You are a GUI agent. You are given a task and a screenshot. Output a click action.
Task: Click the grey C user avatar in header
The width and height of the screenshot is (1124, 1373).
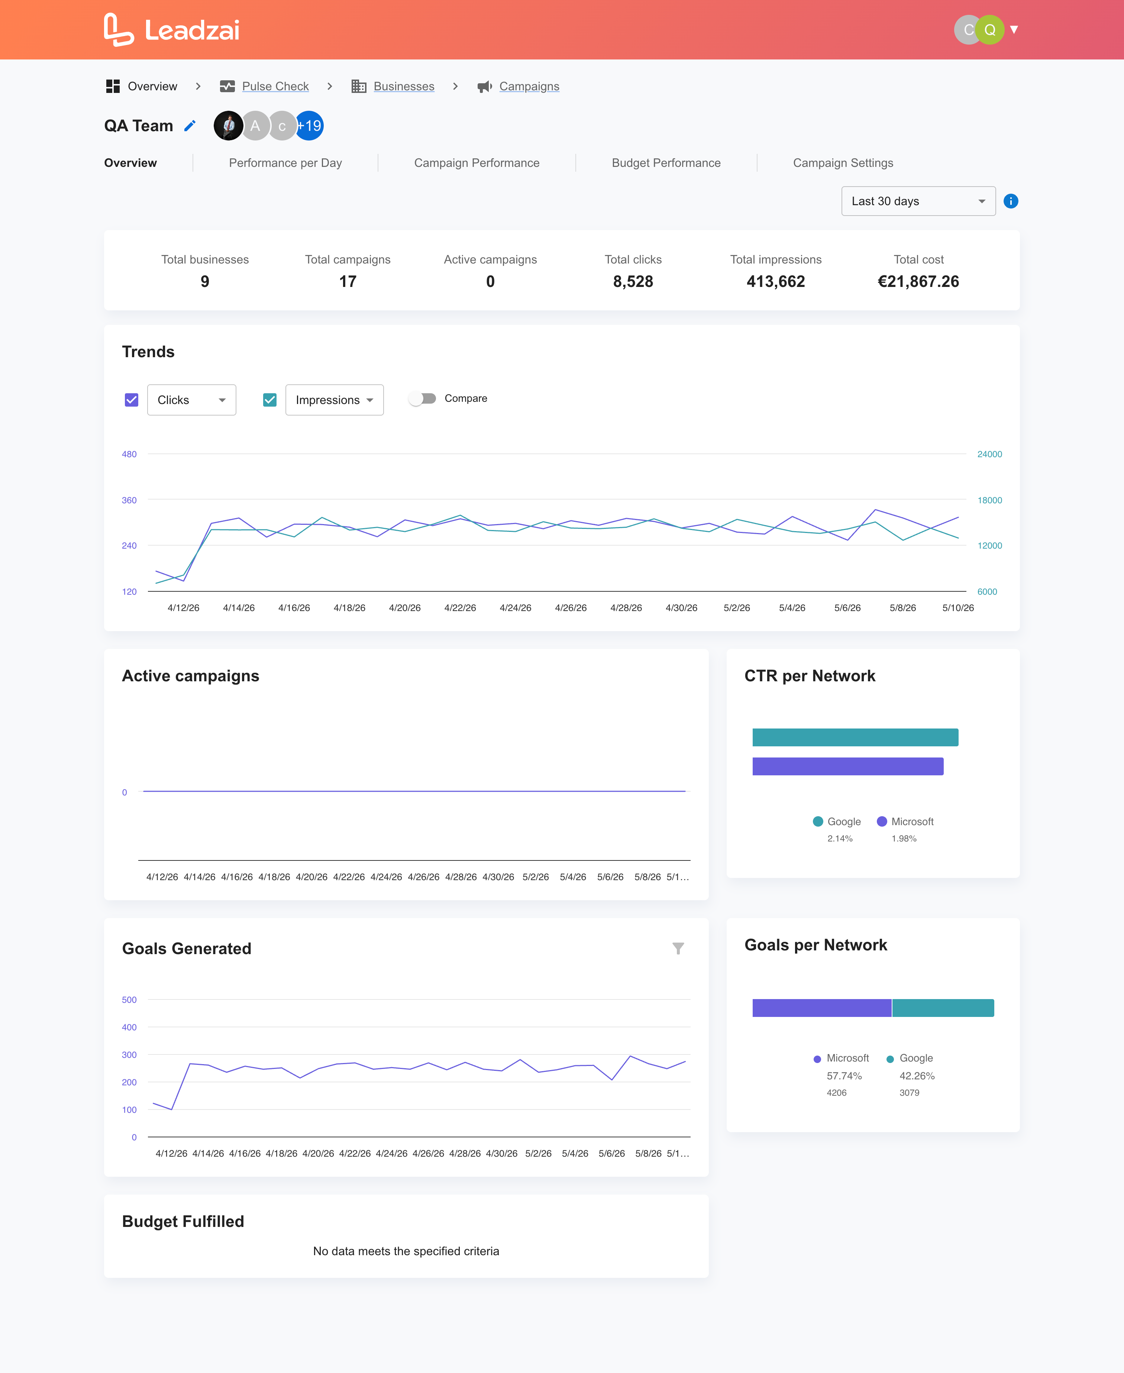pyautogui.click(x=966, y=30)
